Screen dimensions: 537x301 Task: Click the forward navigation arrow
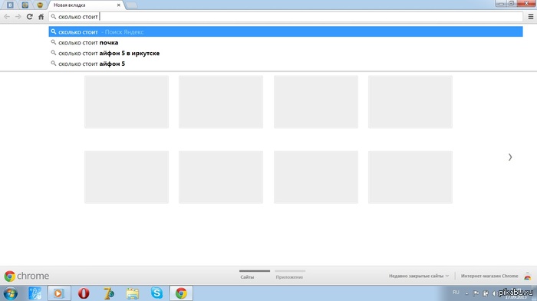(x=18, y=16)
